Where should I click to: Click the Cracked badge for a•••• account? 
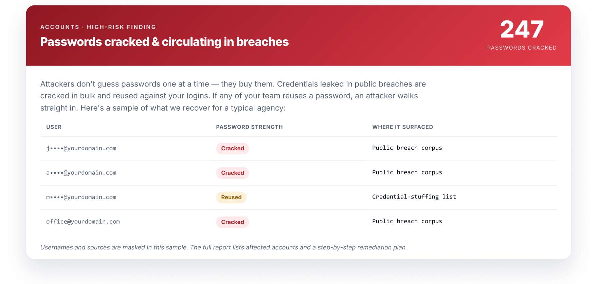tap(233, 173)
